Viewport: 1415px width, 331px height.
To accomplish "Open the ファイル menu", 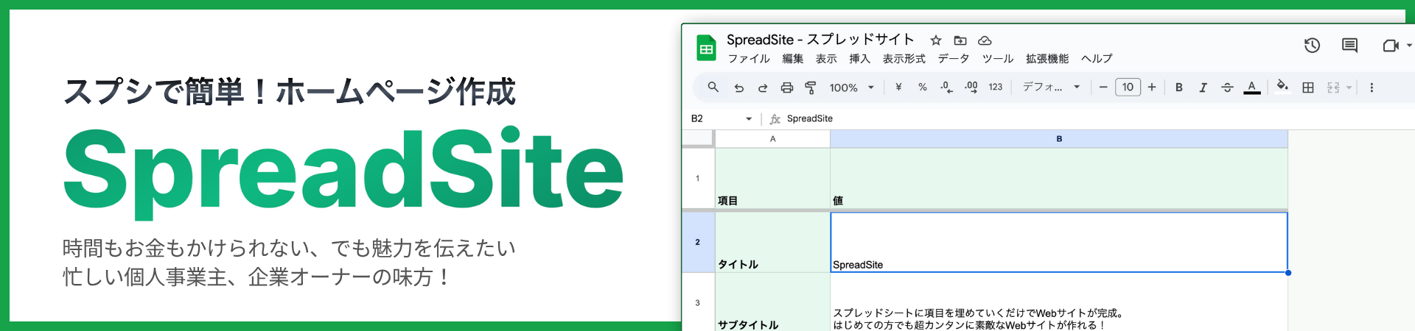I will [749, 59].
